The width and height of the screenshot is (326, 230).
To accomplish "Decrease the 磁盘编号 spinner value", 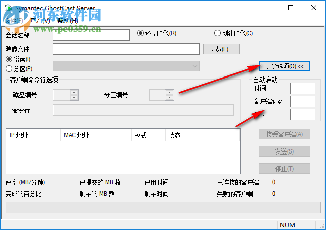I will (x=74, y=97).
